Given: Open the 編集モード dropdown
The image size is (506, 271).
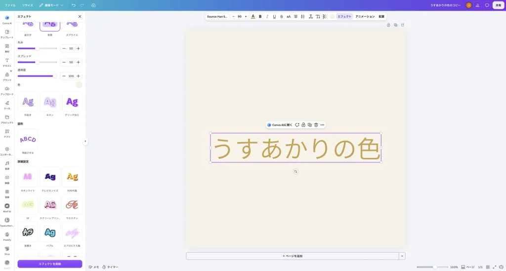Looking at the screenshot, I should tap(51, 5).
